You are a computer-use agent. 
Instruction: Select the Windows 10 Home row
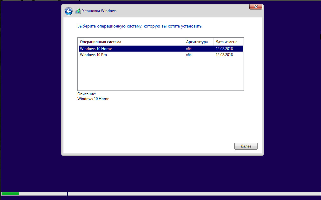point(161,49)
